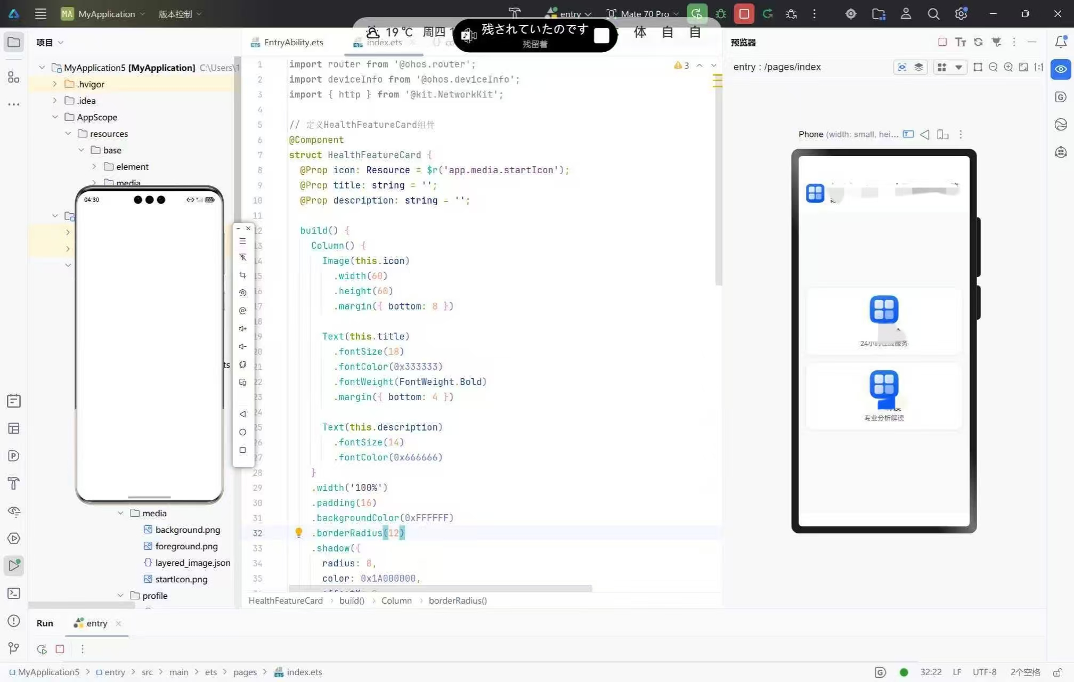Open the entry run configuration dropdown
The image size is (1074, 682).
(x=570, y=14)
